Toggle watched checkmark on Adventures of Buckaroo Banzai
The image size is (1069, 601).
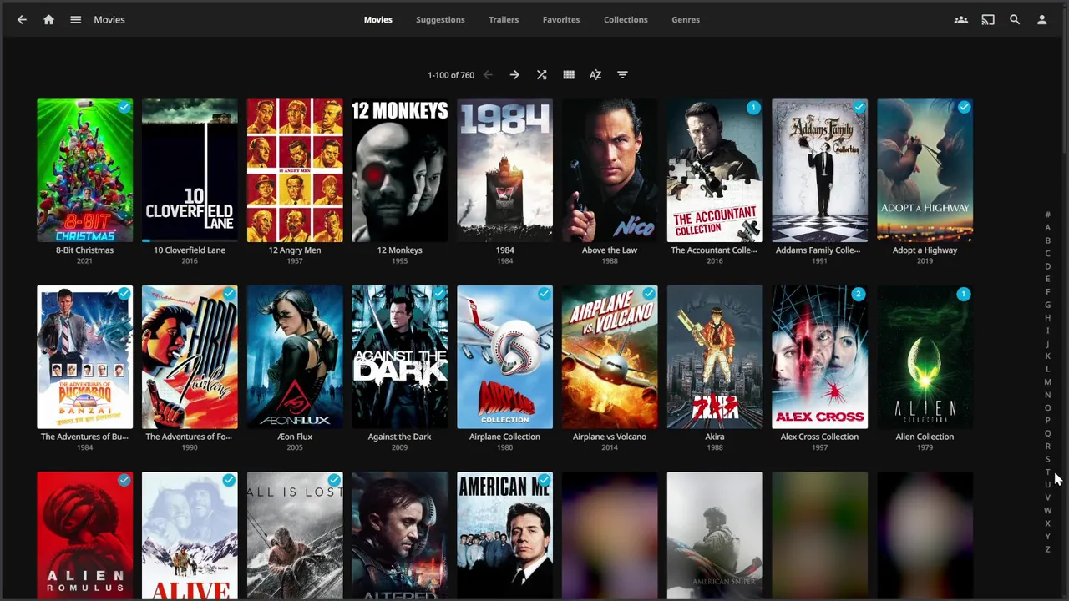pyautogui.click(x=124, y=294)
